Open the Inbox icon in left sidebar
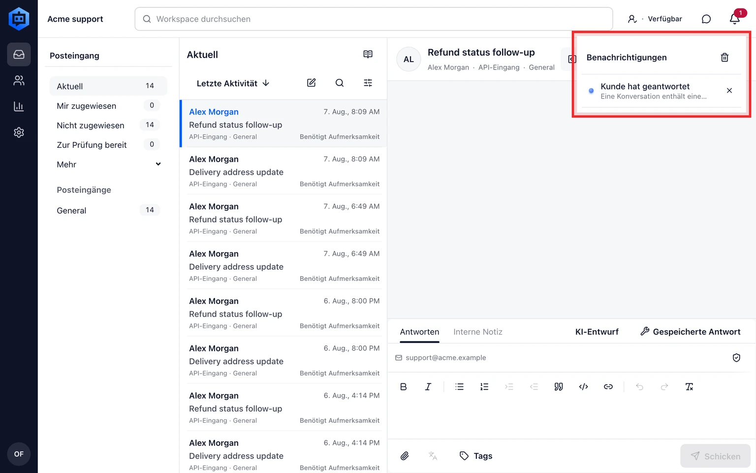756x473 pixels. pyautogui.click(x=19, y=54)
